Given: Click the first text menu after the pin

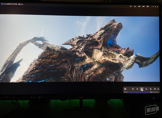Looking at the screenshot, I should click(x=135, y=6).
